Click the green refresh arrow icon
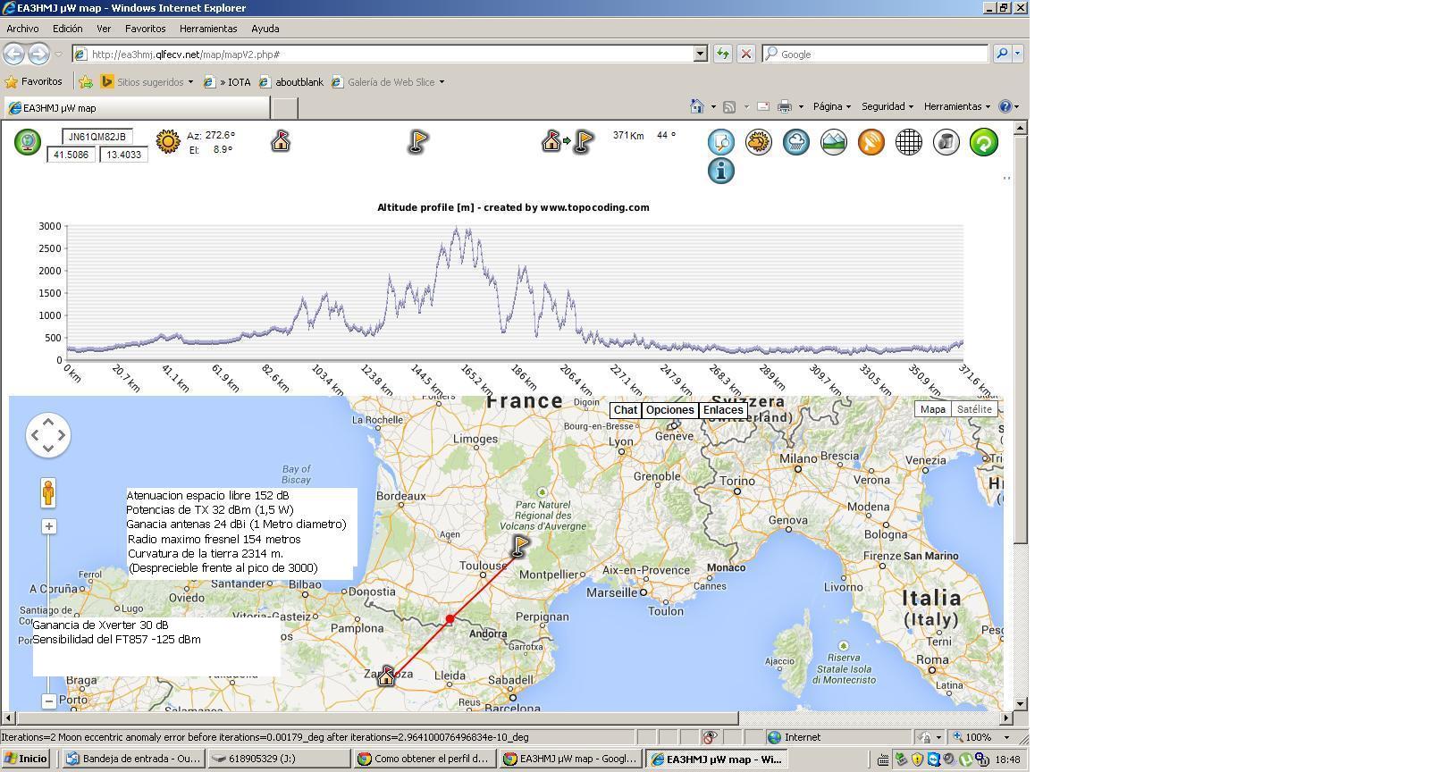The width and height of the screenshot is (1430, 772). pos(983,142)
